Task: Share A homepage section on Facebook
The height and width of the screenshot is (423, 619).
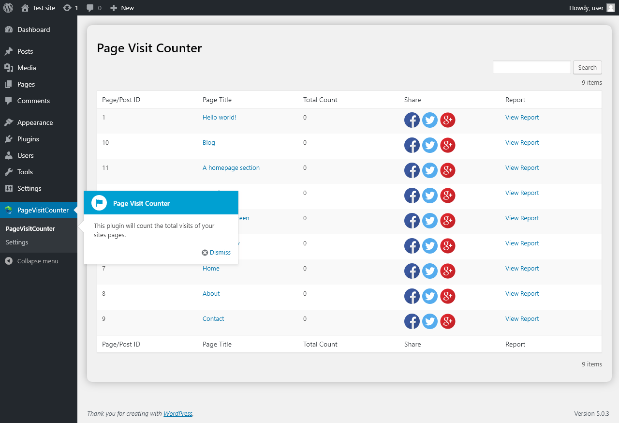Action: (412, 170)
